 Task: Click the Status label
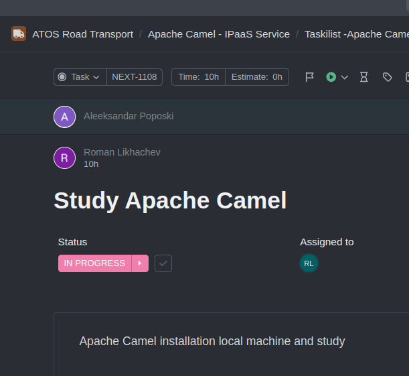click(72, 242)
